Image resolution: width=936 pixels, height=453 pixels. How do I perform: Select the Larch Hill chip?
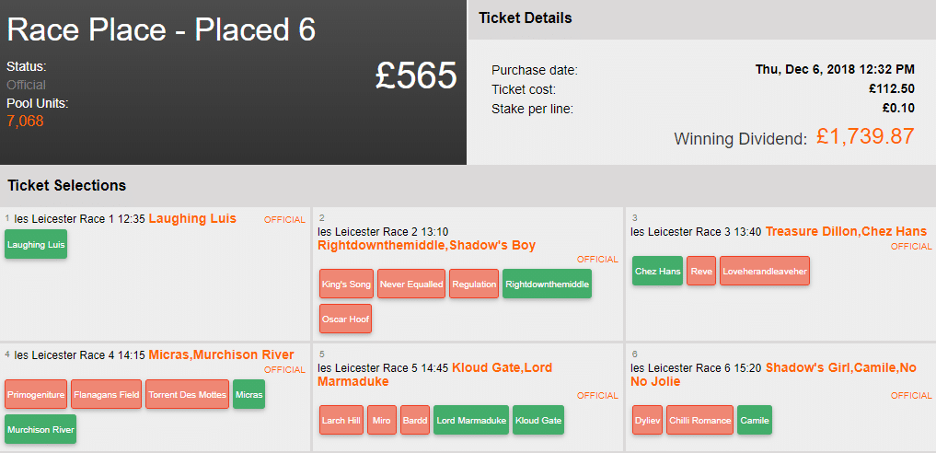[x=341, y=421]
